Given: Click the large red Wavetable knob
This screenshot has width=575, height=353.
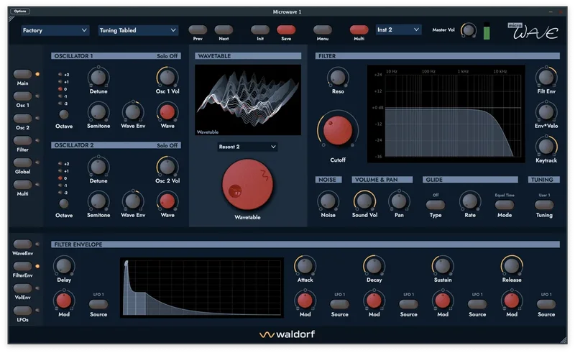Looking at the screenshot, I should pyautogui.click(x=247, y=185).
